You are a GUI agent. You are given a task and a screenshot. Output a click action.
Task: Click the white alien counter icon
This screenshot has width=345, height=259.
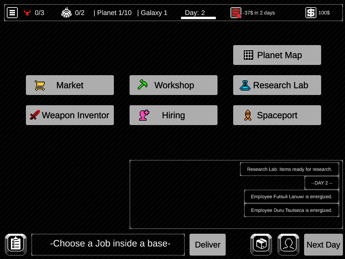[x=66, y=13]
